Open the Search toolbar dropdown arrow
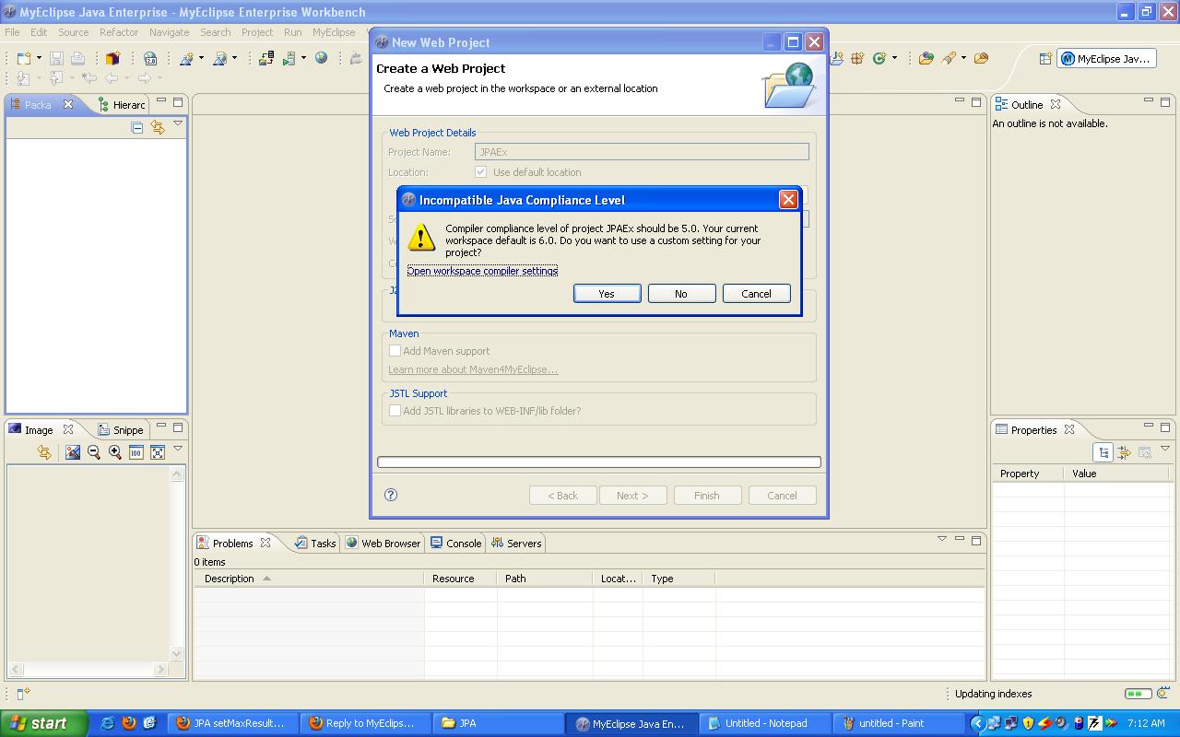 (963, 58)
